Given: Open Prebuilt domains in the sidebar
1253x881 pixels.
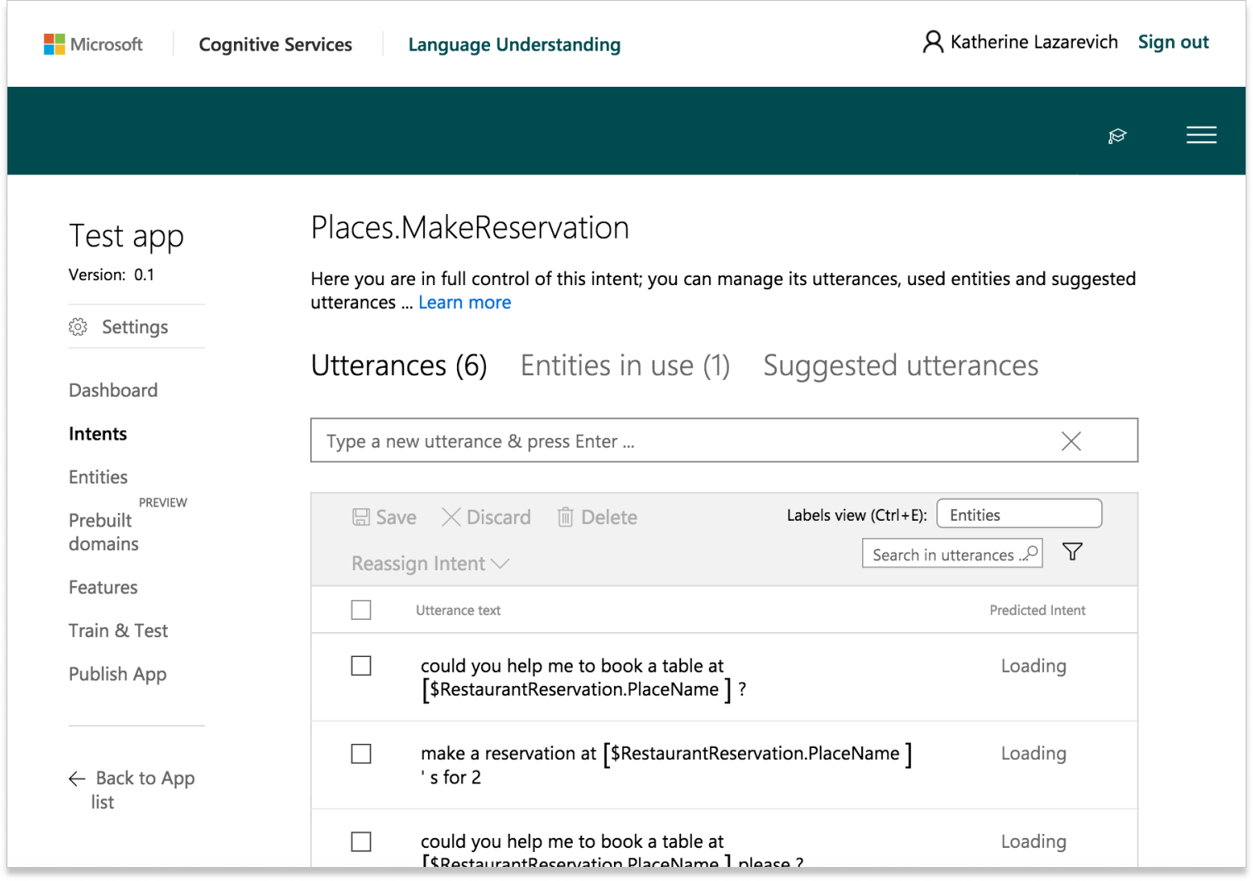Looking at the screenshot, I should coord(104,531).
